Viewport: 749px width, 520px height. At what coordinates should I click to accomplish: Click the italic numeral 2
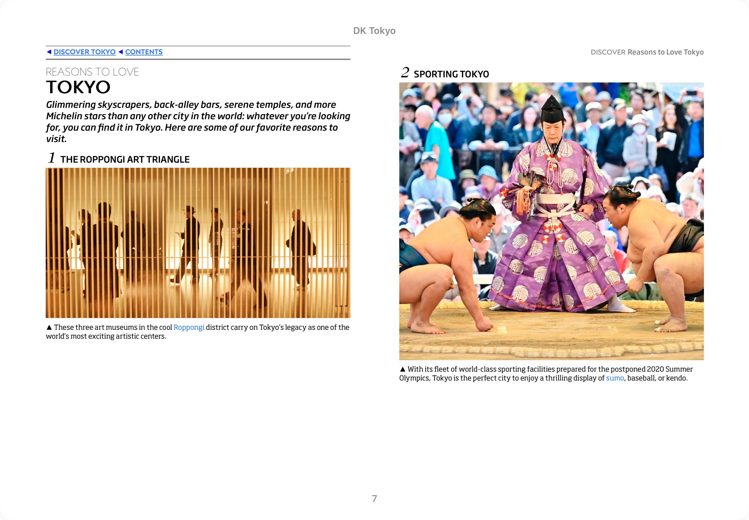(405, 73)
